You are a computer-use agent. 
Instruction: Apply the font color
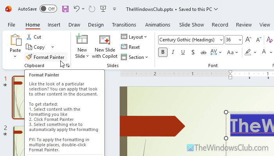click(x=264, y=52)
